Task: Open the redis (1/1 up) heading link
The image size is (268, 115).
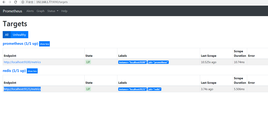Action: pyautogui.click(x=14, y=71)
